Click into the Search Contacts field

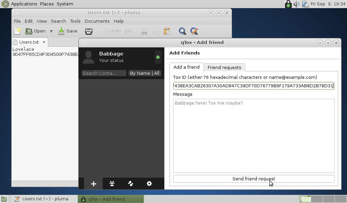(x=104, y=73)
